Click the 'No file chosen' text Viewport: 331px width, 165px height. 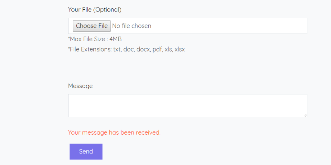point(132,26)
